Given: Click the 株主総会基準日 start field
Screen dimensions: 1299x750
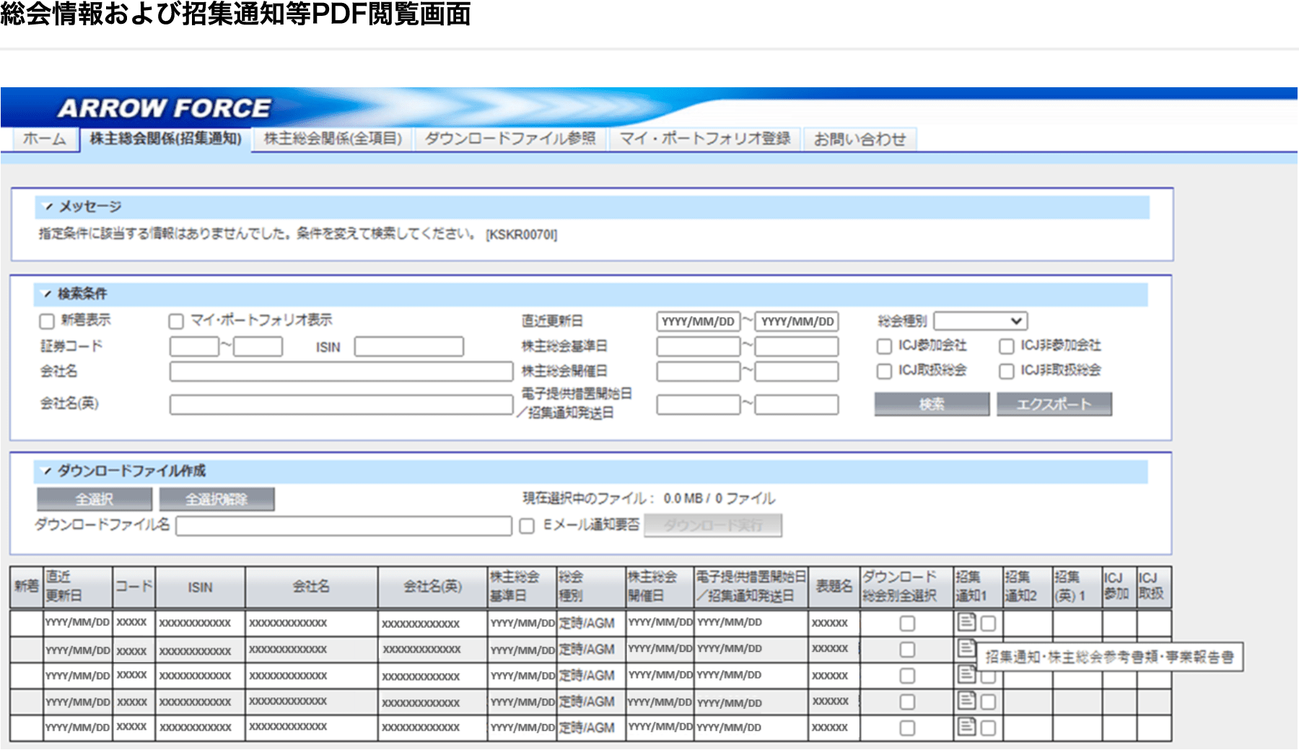Looking at the screenshot, I should [699, 347].
